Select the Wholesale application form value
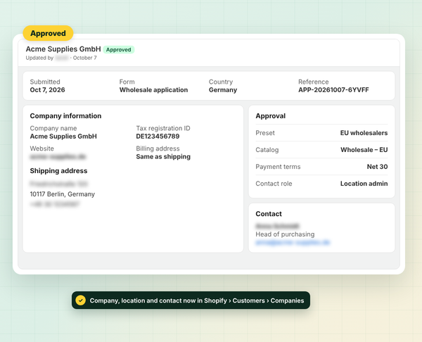 [x=153, y=90]
